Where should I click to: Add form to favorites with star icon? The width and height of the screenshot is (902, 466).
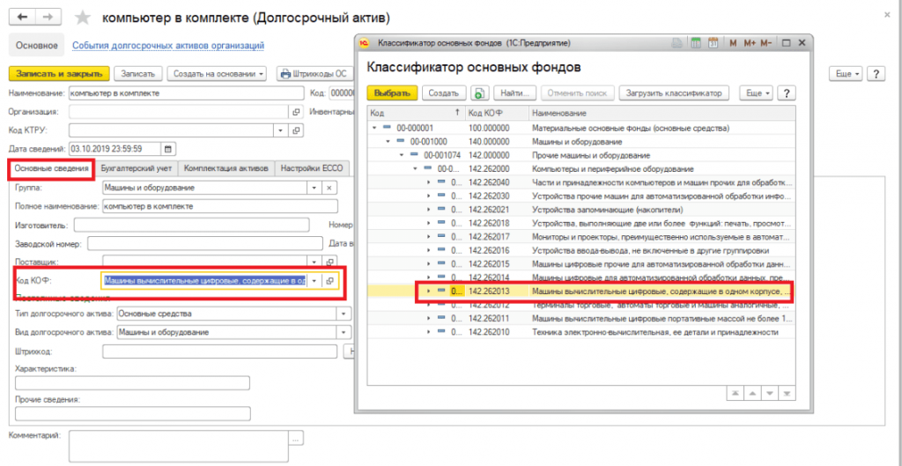coord(83,18)
